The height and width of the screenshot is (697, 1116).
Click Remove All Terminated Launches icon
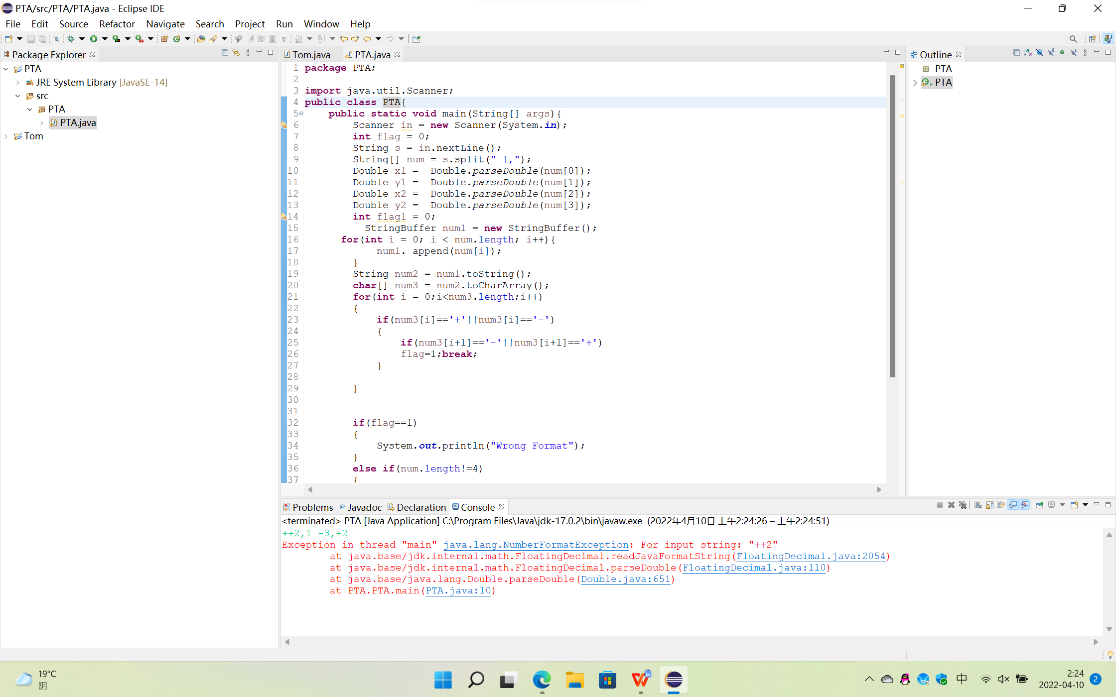pos(963,505)
